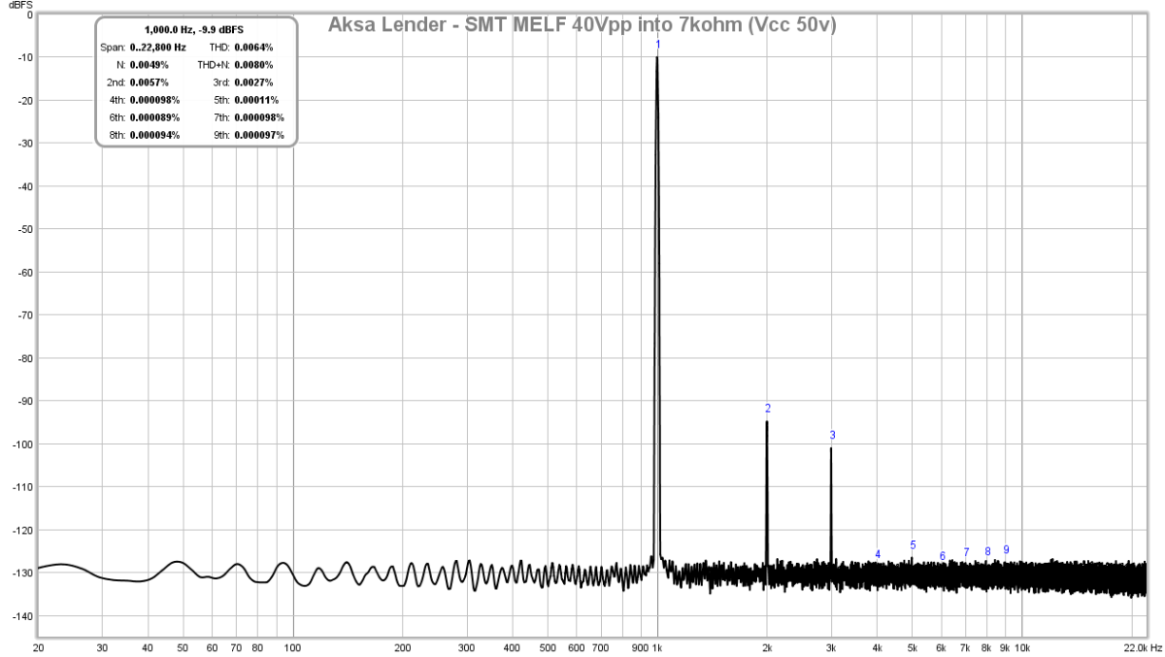Click the 4th harmonic value 0.000098%
Image resolution: width=1165 pixels, height=657 pixels.
(154, 100)
